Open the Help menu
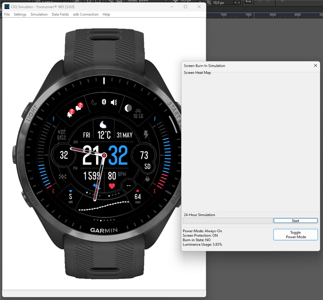323x300 pixels. coord(106,14)
